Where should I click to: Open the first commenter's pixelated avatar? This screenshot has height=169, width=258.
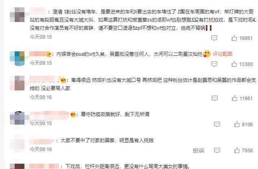pyautogui.click(x=17, y=15)
